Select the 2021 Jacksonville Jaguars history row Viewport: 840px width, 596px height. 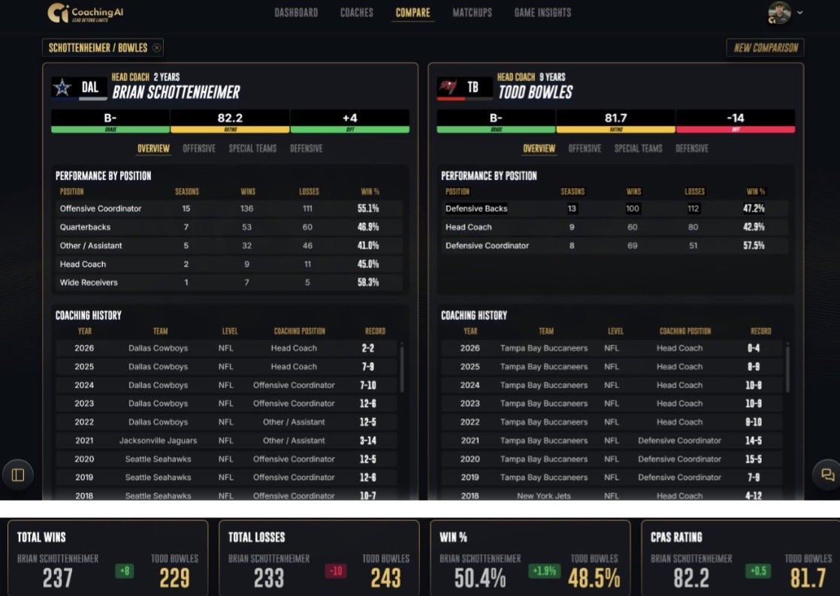tap(227, 441)
